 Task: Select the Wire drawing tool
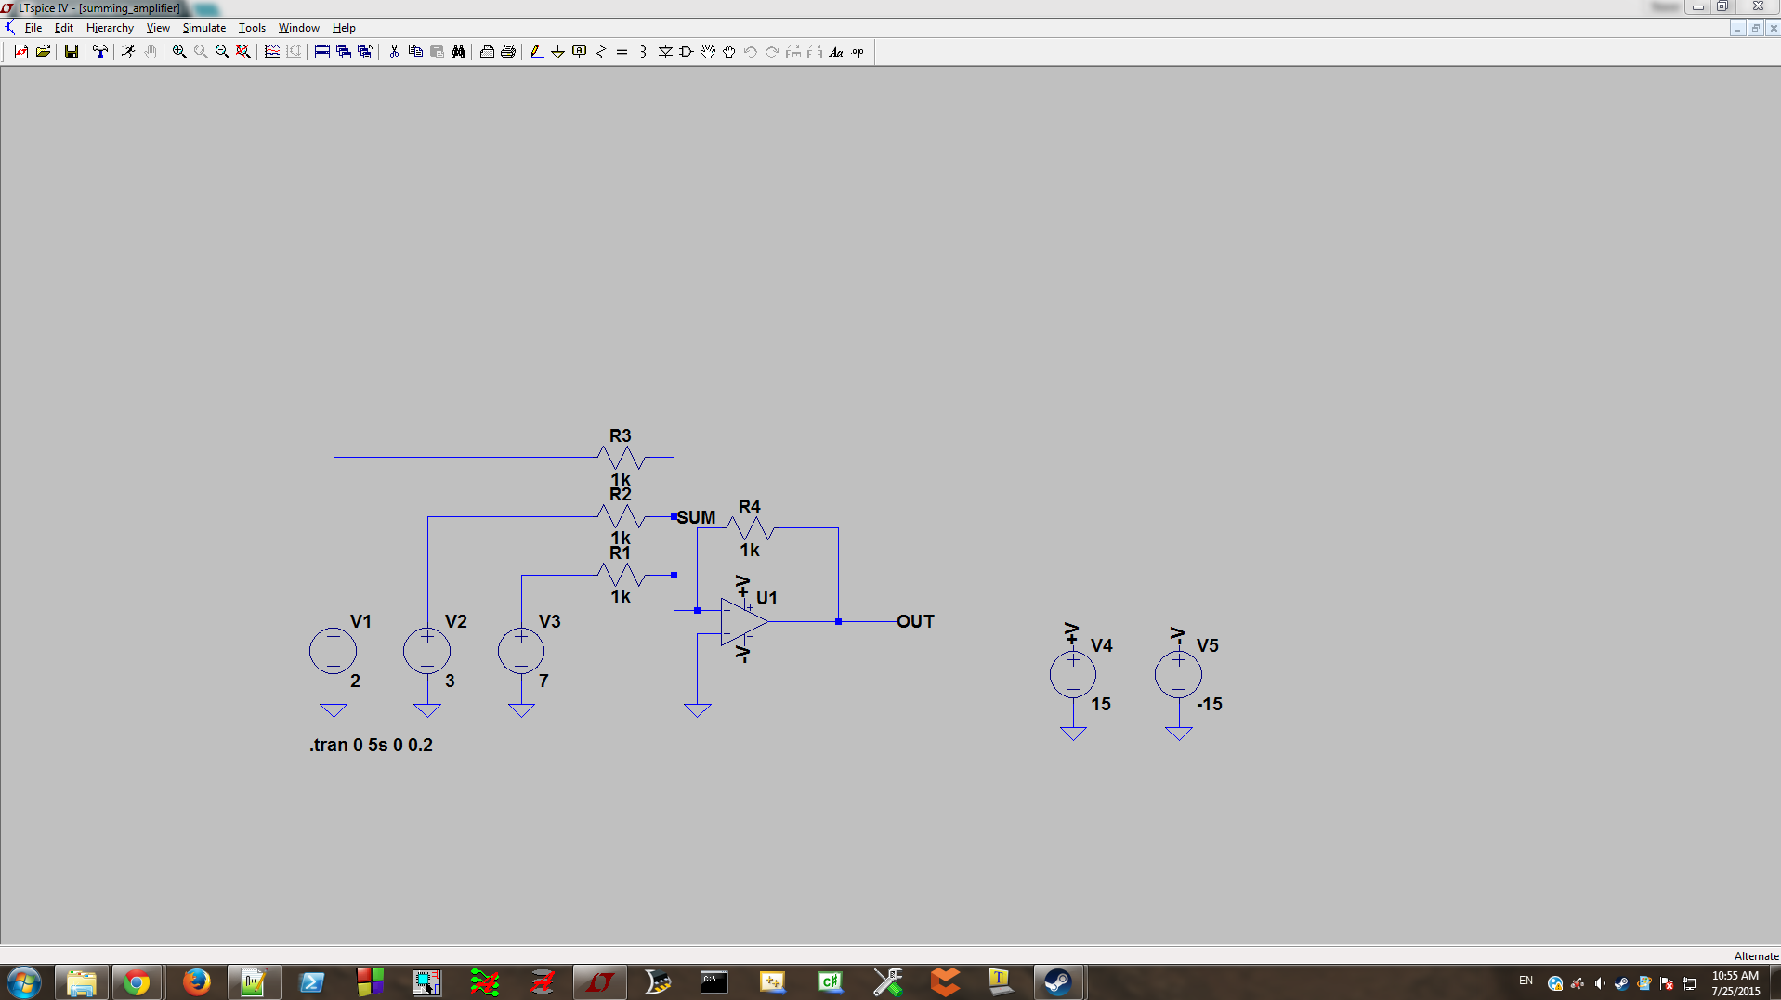point(535,52)
